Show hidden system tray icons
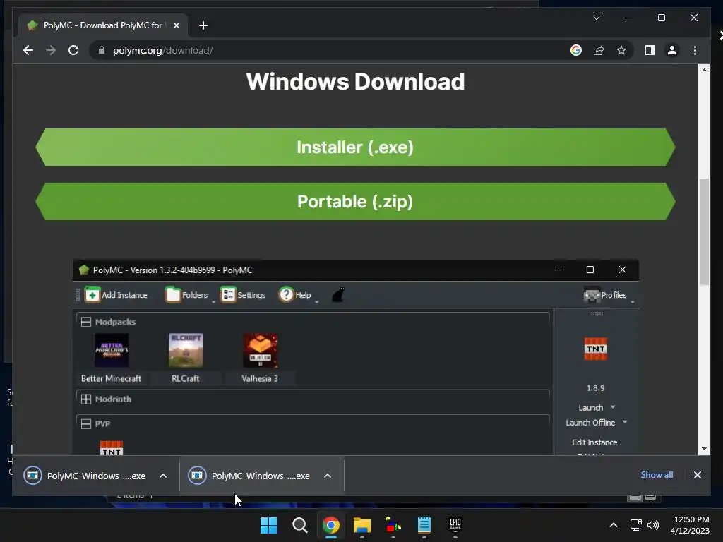Viewport: 723px width, 542px height. point(614,525)
